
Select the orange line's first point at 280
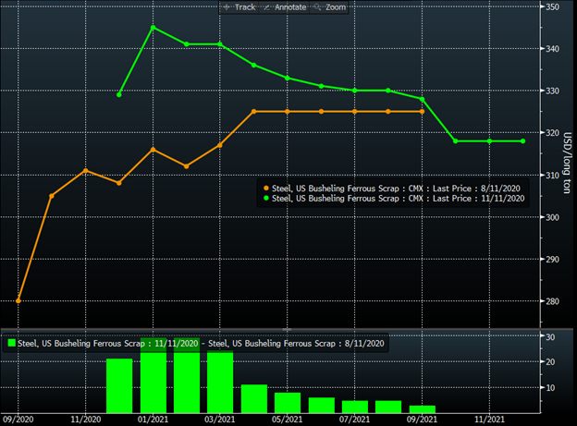coord(18,300)
